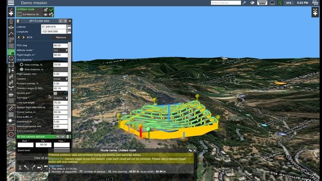Screen dimensions: 322x181
Task: Click Lidar parameters vertical scrollbar
Action: [x=69, y=80]
